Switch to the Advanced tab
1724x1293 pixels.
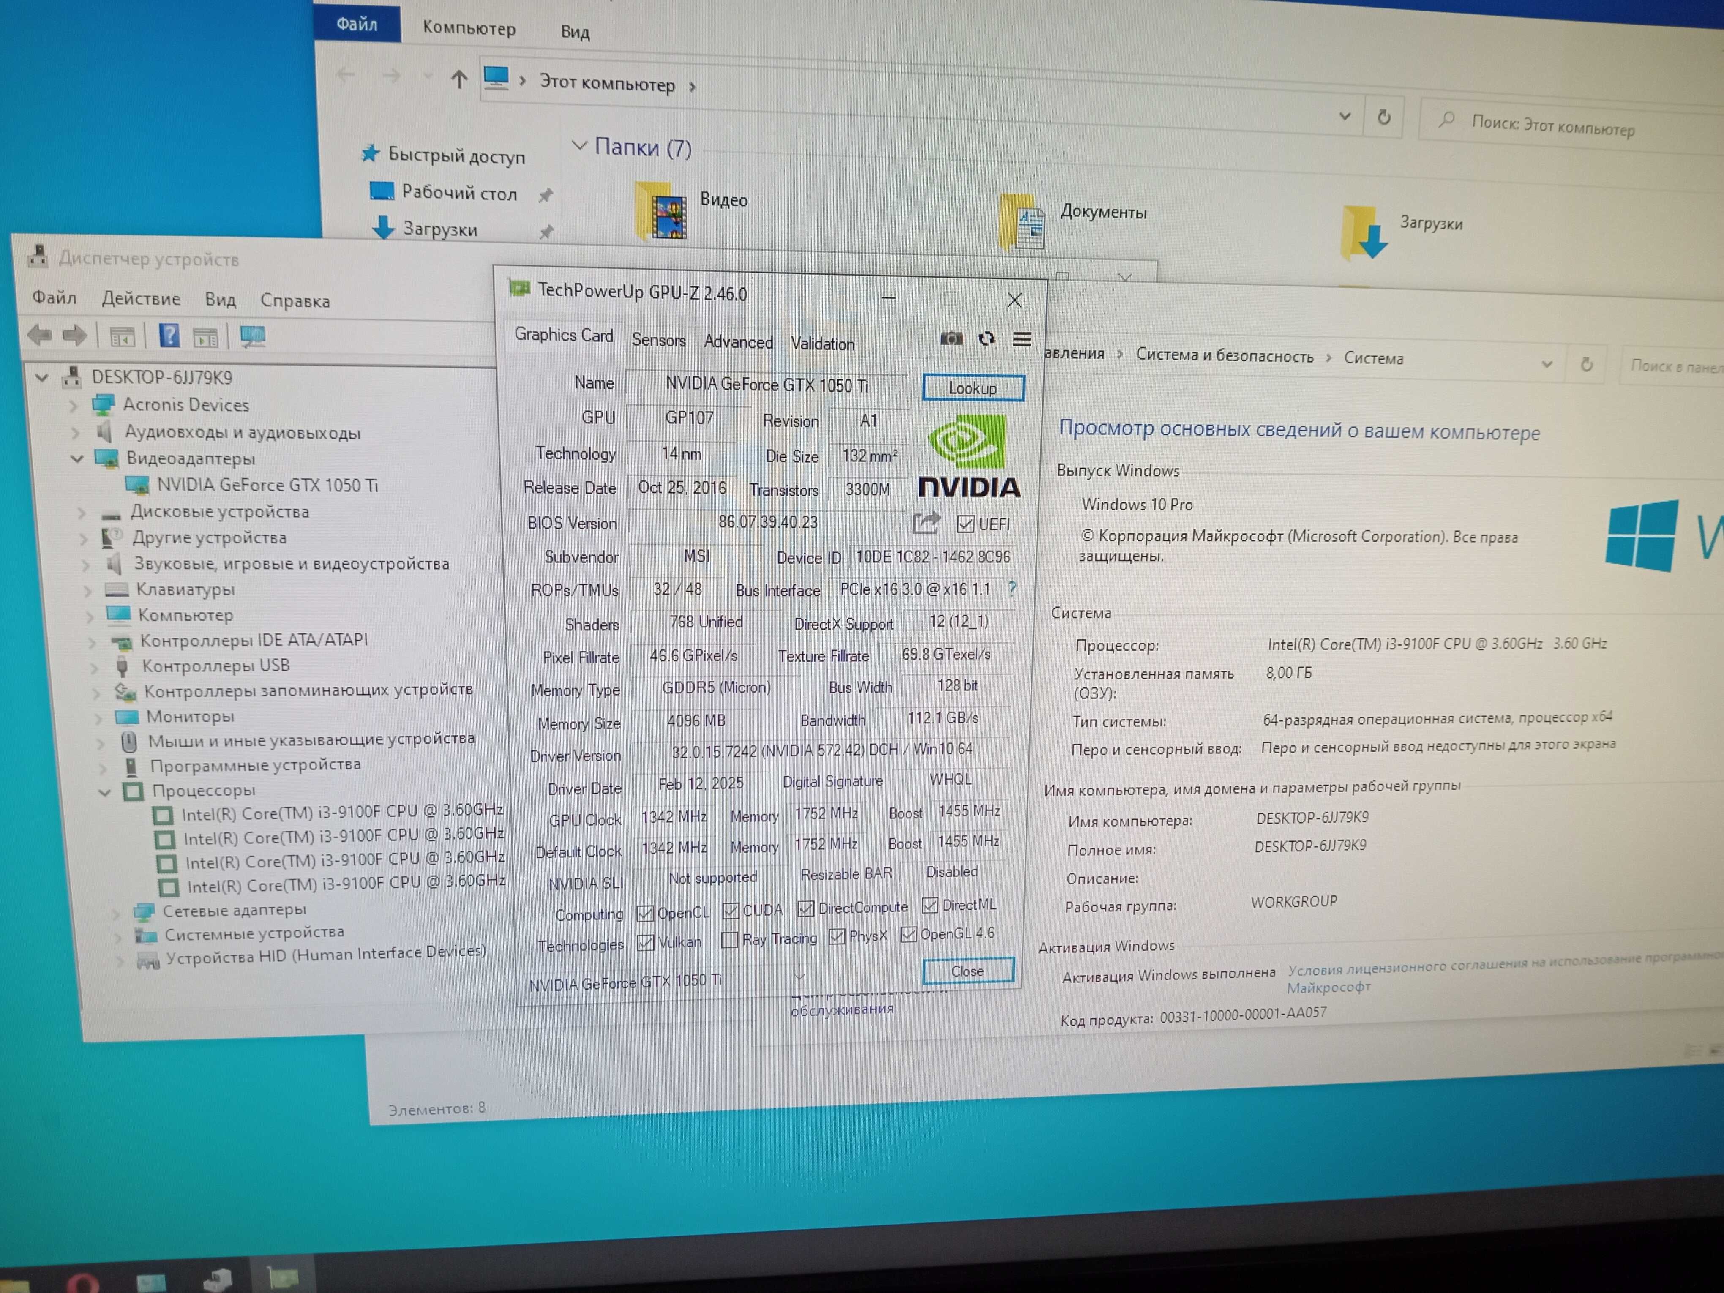pyautogui.click(x=738, y=342)
